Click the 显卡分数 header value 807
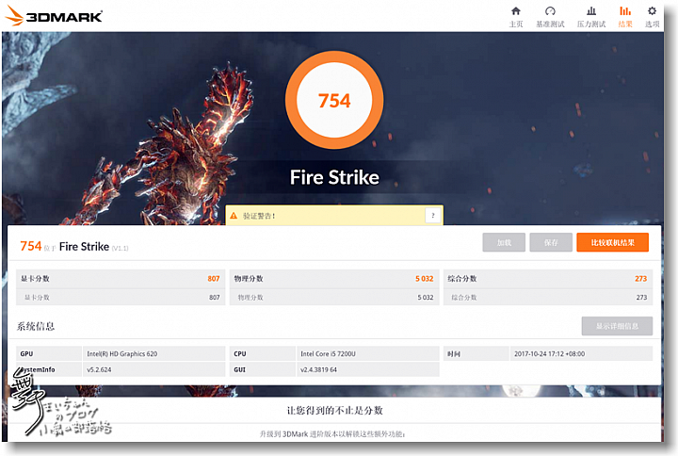This screenshot has width=678, height=456. click(214, 279)
